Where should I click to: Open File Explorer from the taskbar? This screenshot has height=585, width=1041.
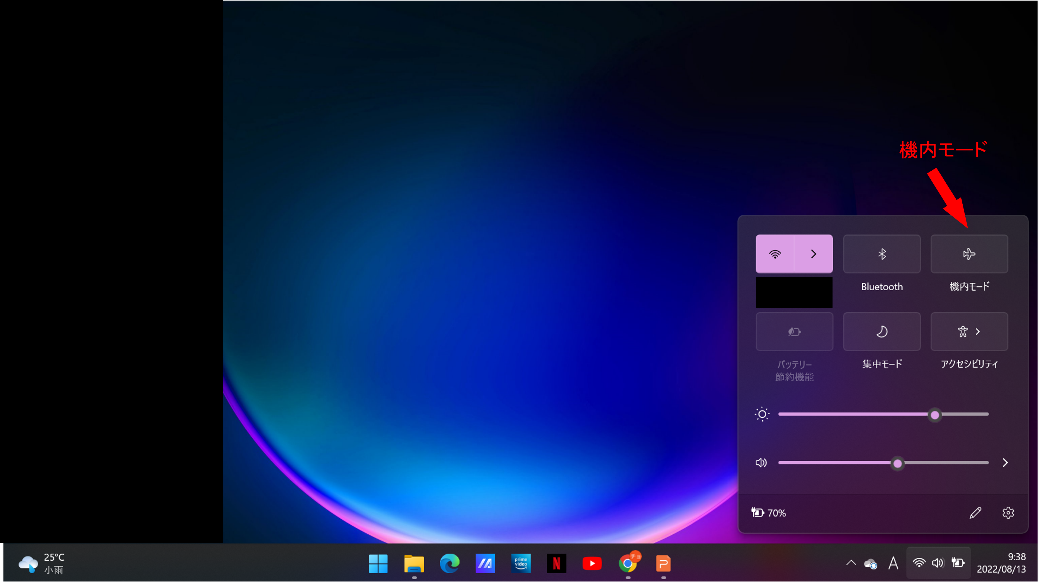click(414, 564)
